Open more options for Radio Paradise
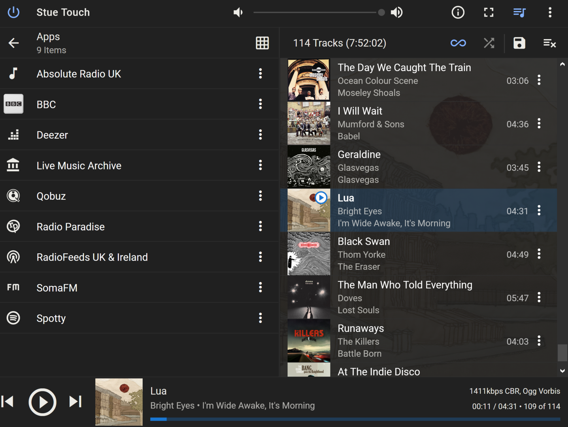 [x=260, y=227]
